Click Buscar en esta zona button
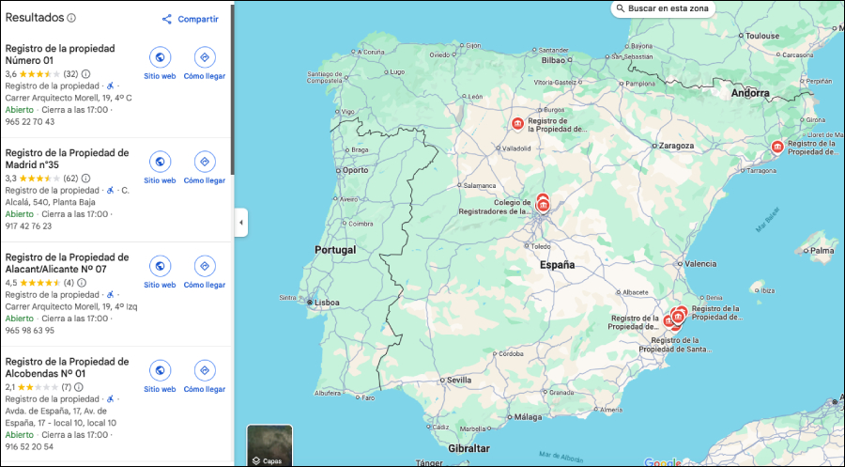This screenshot has width=845, height=467. point(663,8)
